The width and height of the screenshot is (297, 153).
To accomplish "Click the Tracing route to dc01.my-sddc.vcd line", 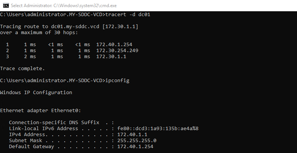I will 69,27.
